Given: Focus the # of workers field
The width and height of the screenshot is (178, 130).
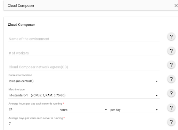Looking at the screenshot, I should (x=84, y=53).
